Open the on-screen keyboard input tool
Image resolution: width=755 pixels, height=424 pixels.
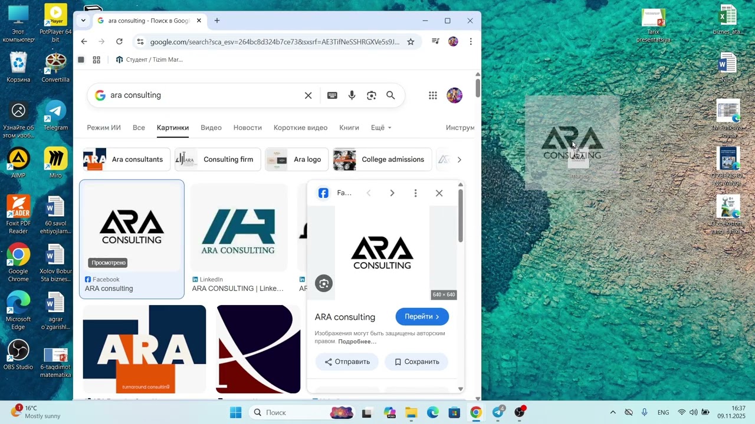click(333, 95)
